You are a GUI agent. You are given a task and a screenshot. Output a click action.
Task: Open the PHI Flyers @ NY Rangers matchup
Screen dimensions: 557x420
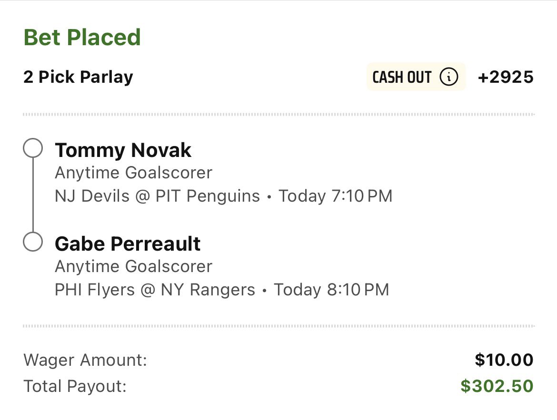(x=155, y=290)
